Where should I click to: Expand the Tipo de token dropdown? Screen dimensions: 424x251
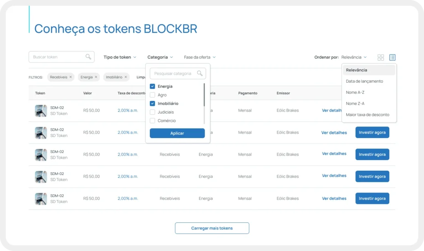pos(120,57)
